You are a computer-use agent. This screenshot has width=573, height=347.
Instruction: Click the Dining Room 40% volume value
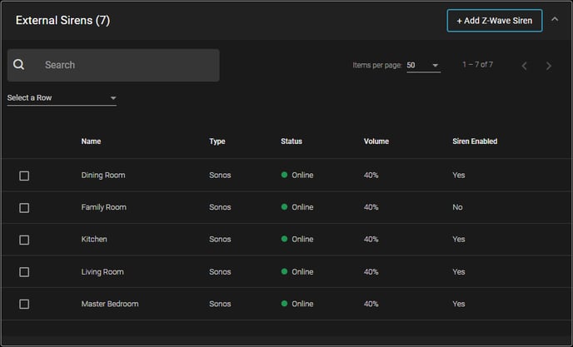click(x=371, y=175)
